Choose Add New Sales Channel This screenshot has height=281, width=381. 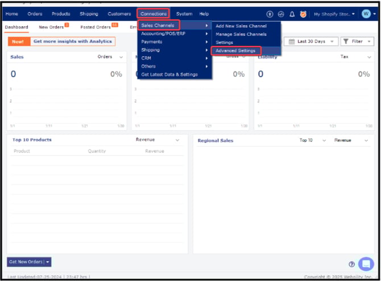[241, 26]
